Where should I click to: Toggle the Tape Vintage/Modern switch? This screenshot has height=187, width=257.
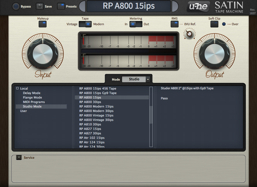click(85, 24)
